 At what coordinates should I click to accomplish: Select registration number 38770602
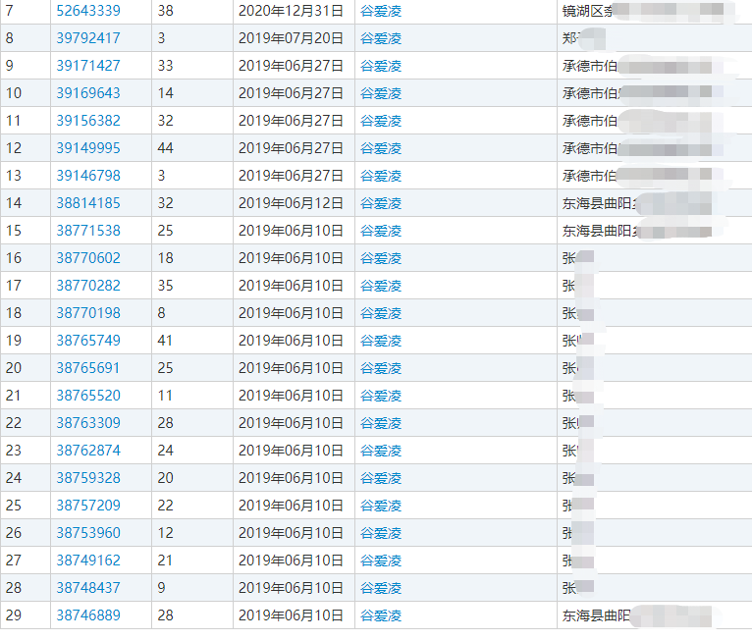[x=88, y=258]
